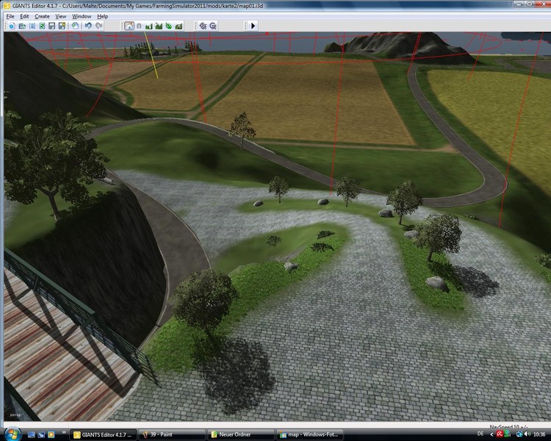This screenshot has width=551, height=441.
Task: Save the map with the floppy disk icon
Action: [52, 26]
